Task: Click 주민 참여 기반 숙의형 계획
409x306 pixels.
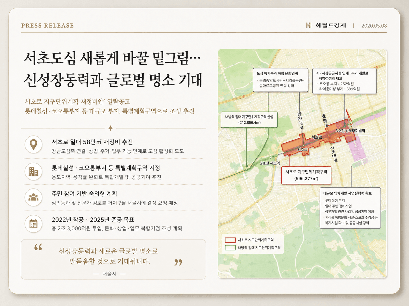Action: coord(84,194)
